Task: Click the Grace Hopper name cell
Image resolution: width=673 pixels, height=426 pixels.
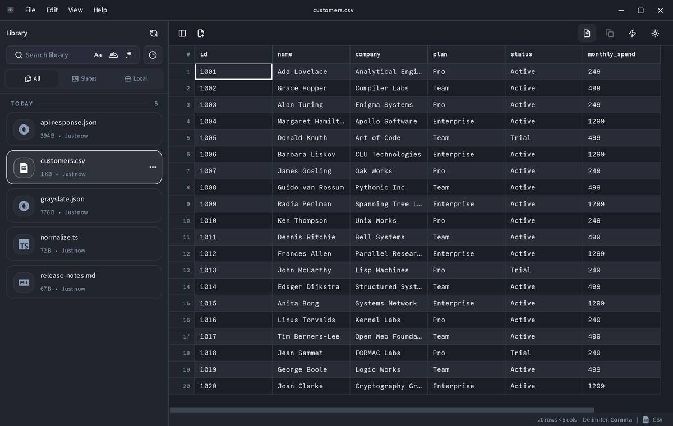Action: coord(311,88)
